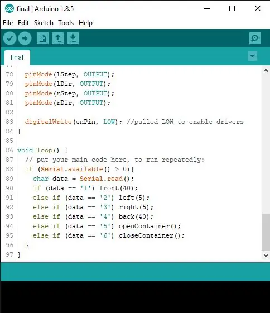
Task: Open the Serial Monitor magnifier icon
Action: point(255,38)
